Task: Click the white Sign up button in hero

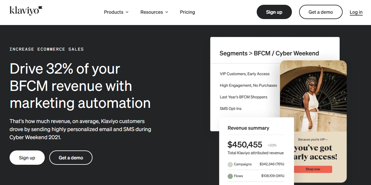Action: [x=27, y=158]
